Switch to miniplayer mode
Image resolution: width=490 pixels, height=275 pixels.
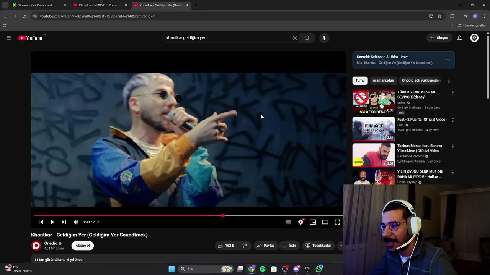(x=313, y=222)
